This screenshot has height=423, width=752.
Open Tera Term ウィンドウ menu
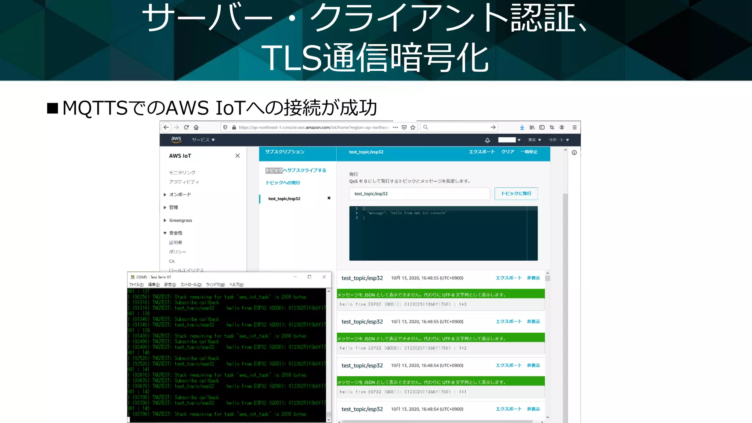[216, 285]
